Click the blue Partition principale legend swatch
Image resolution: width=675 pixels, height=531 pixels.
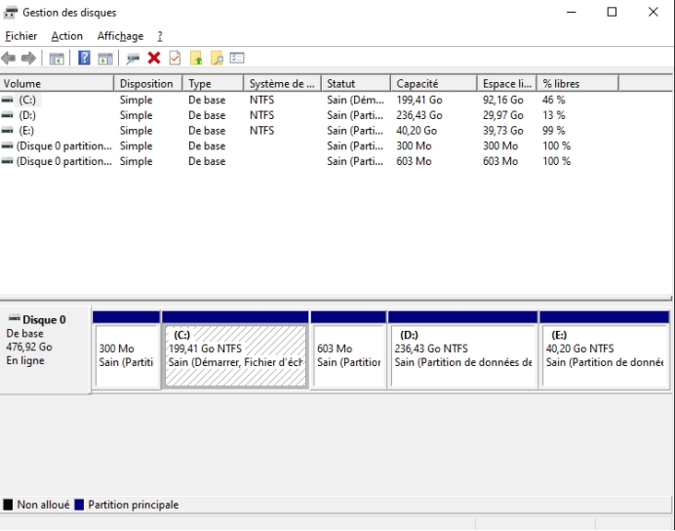(x=79, y=505)
